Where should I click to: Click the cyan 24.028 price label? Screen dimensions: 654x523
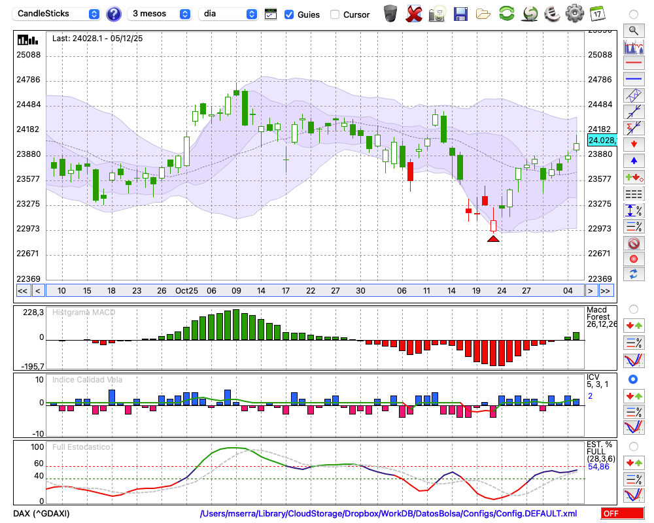point(602,141)
